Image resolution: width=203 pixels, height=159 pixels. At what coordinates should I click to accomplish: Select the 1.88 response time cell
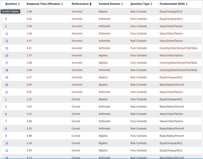(x=29, y=11)
